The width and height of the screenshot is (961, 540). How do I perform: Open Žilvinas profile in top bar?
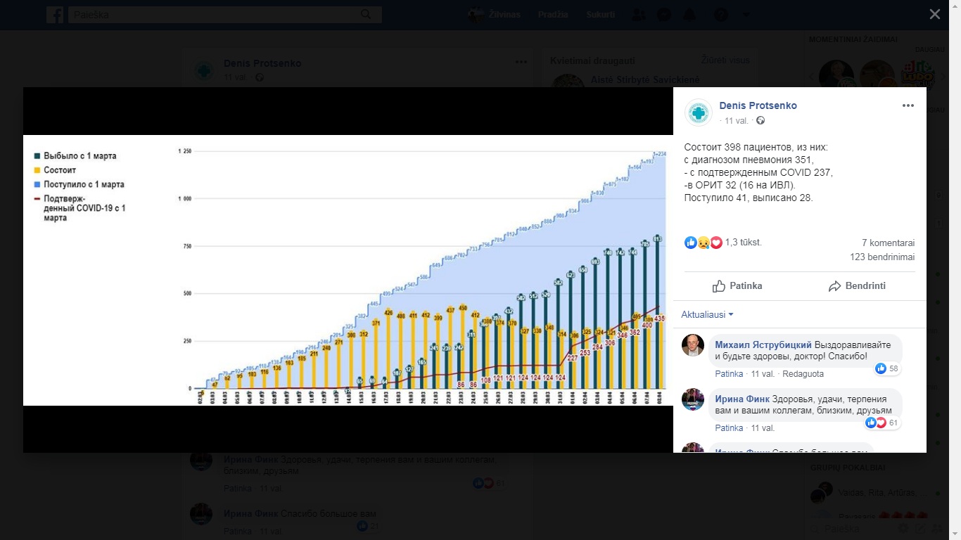click(495, 15)
